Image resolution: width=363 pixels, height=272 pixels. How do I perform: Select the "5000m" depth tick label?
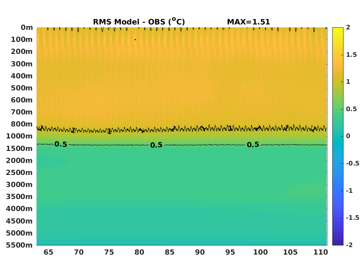click(19, 233)
